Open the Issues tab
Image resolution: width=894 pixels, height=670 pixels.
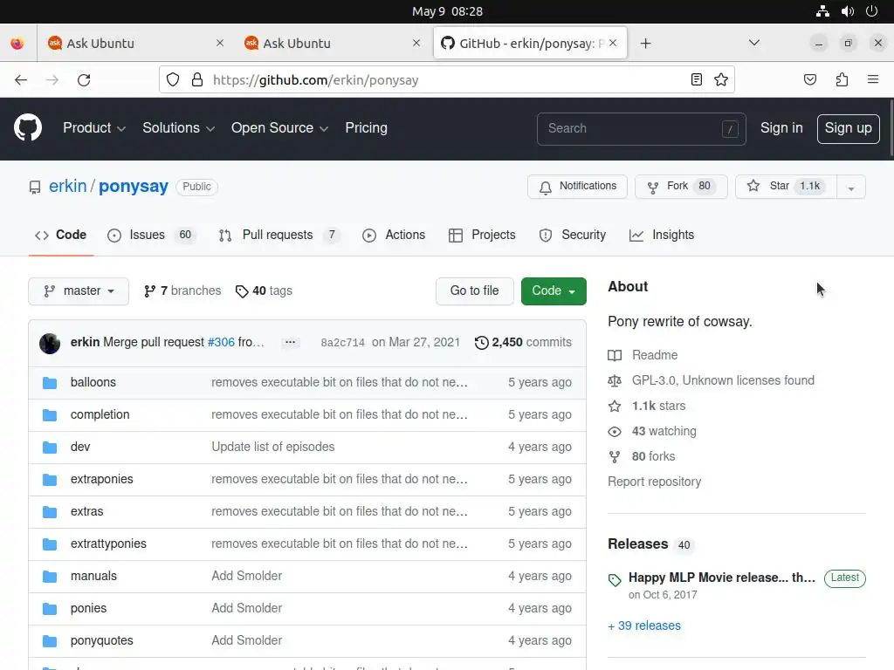coord(151,236)
